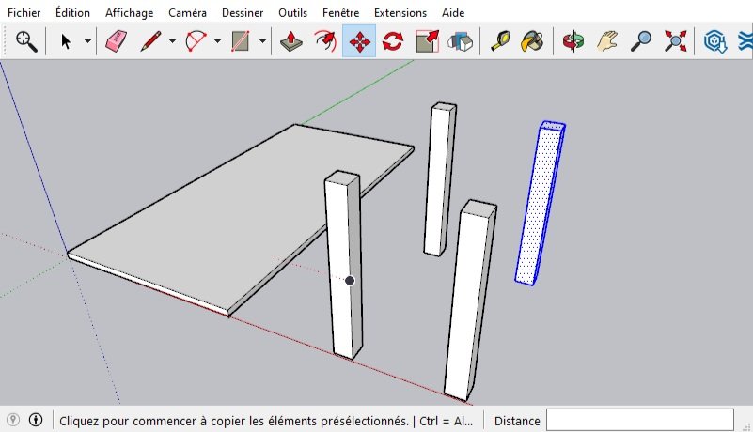Select the Pan hand tool
Screen dimensions: 753x432
point(607,41)
